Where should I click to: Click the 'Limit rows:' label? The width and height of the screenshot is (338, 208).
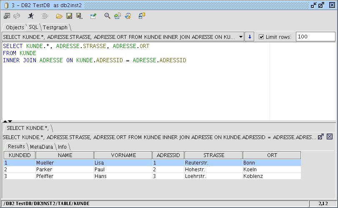[278, 37]
